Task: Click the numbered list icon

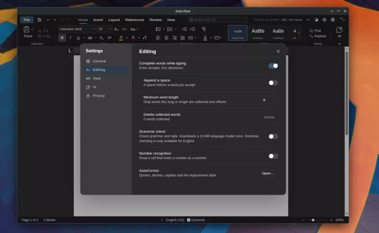Action: coord(170,29)
